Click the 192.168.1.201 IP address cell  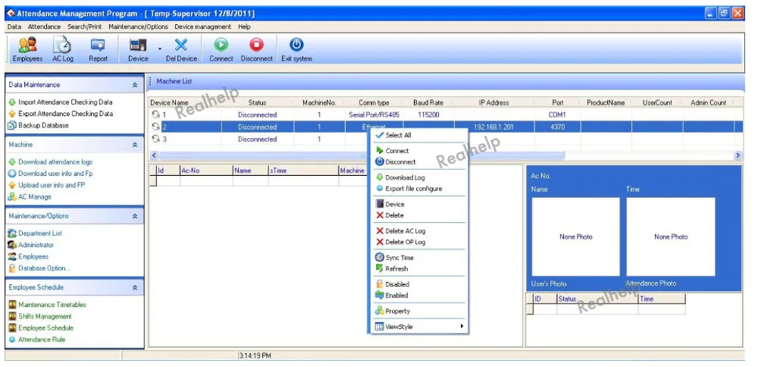point(493,127)
